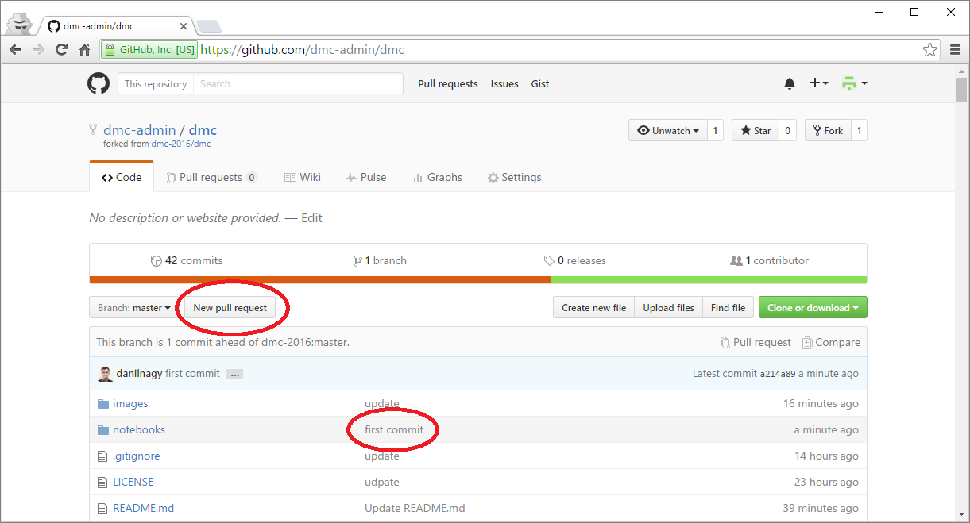Switch to the Pulse tab

coord(366,177)
